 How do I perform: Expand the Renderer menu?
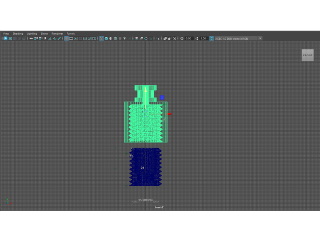pos(57,34)
